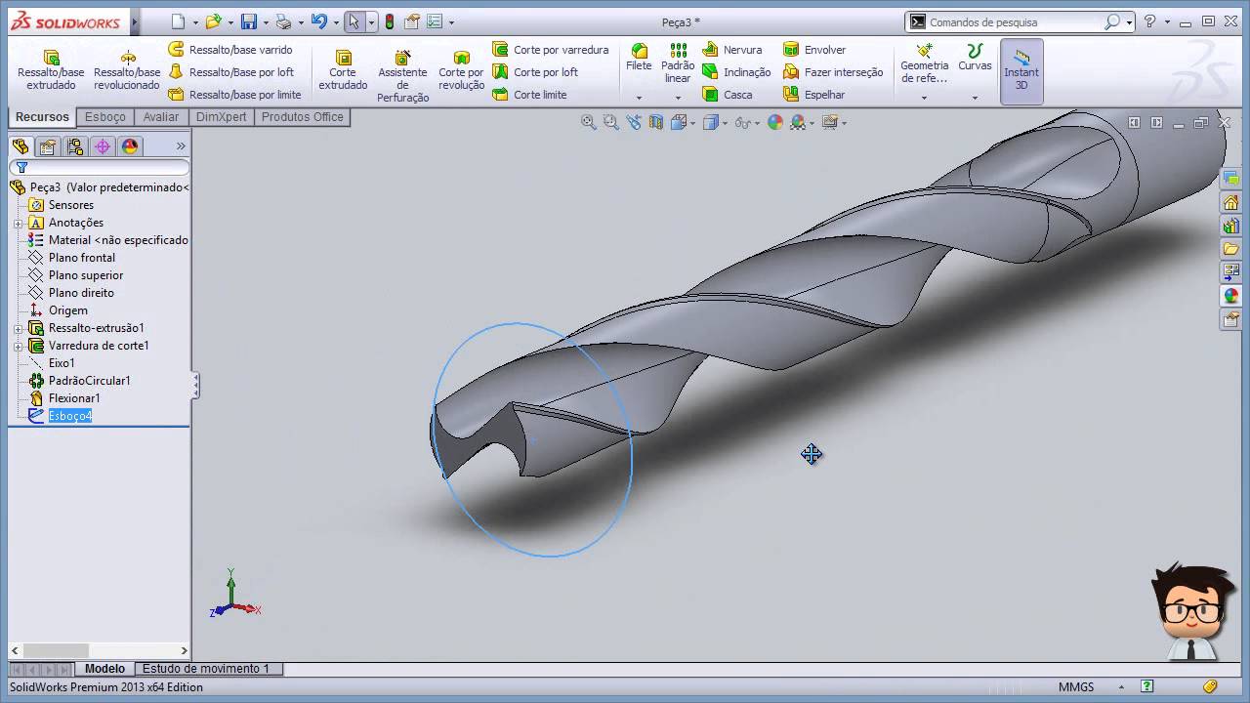
Task: Select Plano frontal in tree
Action: pos(82,258)
